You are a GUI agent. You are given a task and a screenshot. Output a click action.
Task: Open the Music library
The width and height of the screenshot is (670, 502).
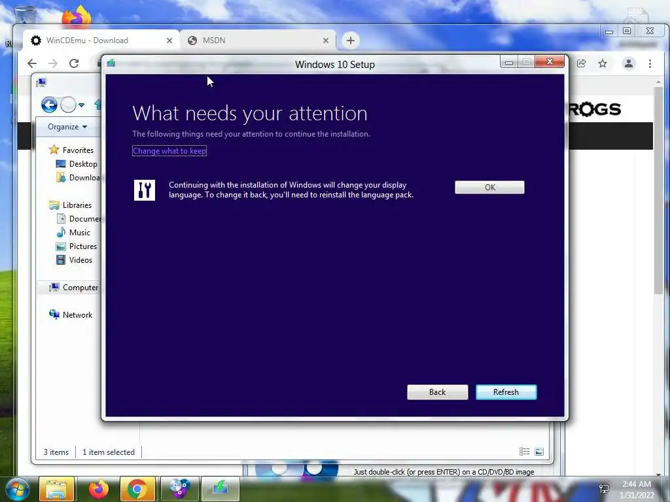pos(73,232)
